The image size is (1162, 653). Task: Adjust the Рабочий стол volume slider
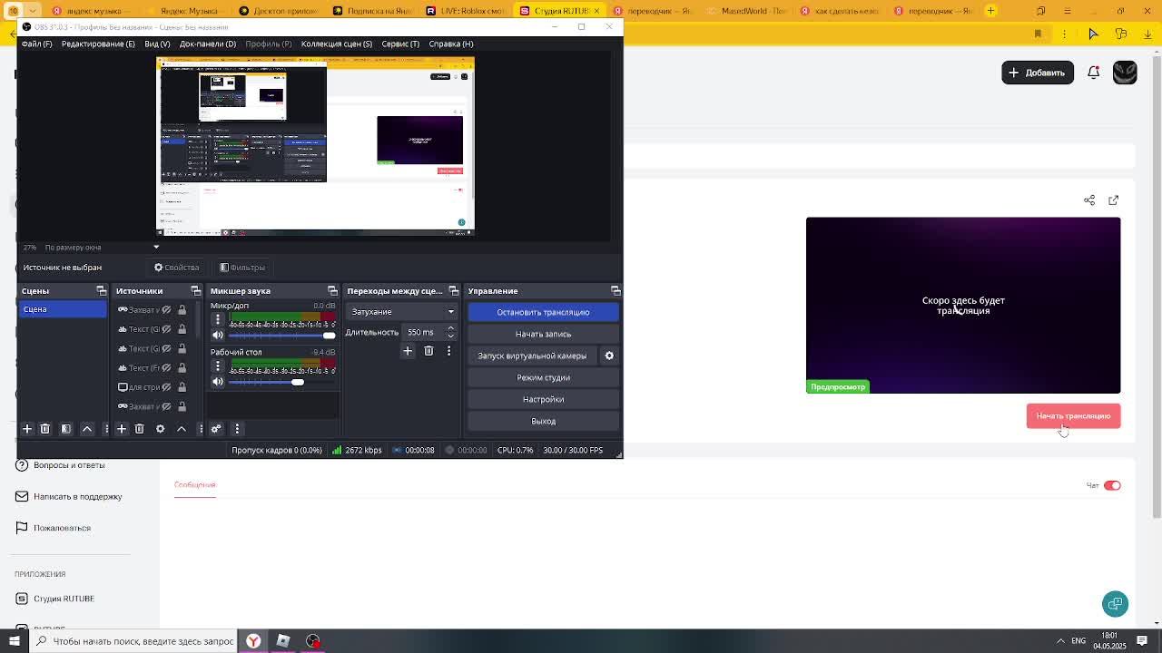(281, 382)
